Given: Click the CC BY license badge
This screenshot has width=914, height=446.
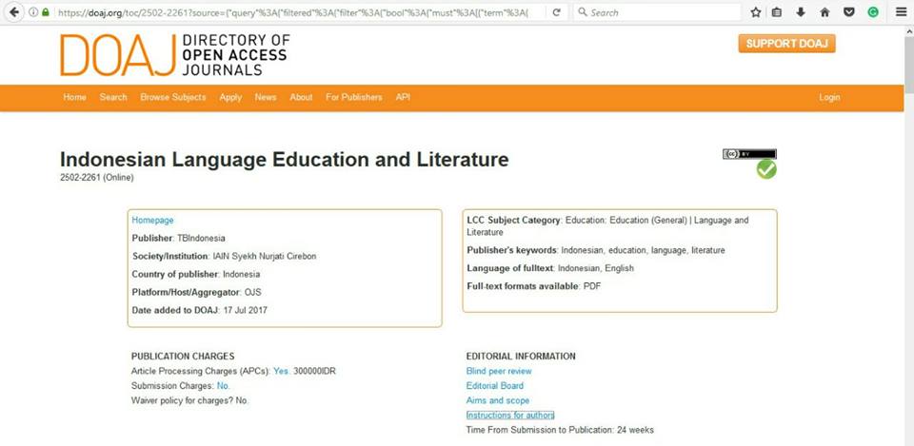Looking at the screenshot, I should click(749, 154).
